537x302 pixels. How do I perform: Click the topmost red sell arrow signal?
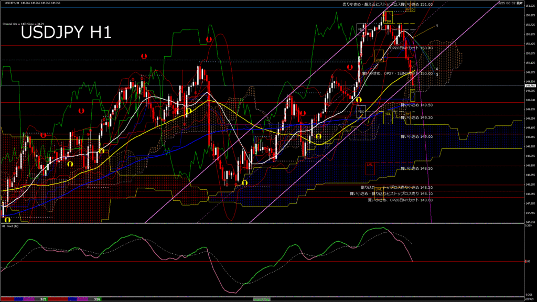pyautogui.click(x=209, y=40)
